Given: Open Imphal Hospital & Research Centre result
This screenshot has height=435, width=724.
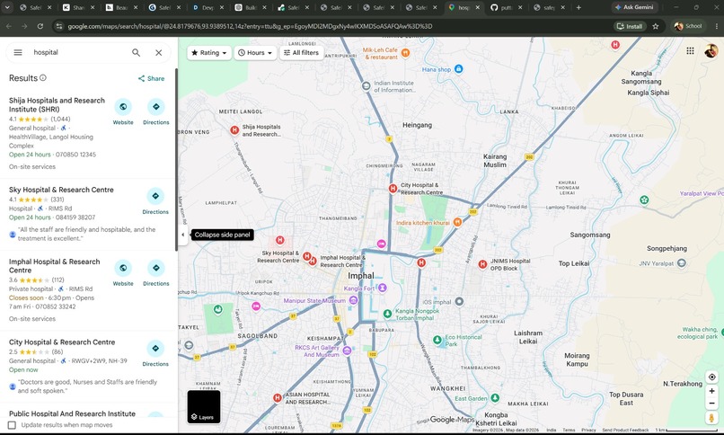Looking at the screenshot, I should 55,266.
